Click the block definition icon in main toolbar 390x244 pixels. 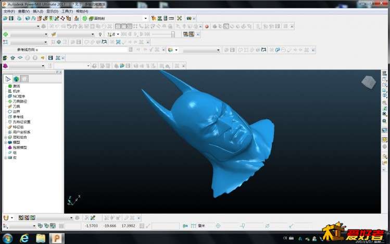tap(28, 18)
